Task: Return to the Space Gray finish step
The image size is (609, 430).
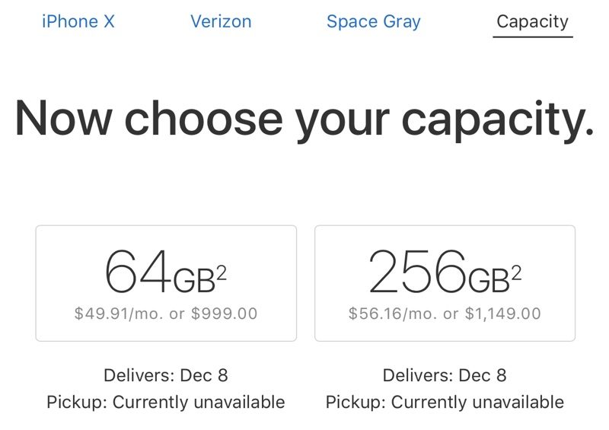Action: coord(373,21)
